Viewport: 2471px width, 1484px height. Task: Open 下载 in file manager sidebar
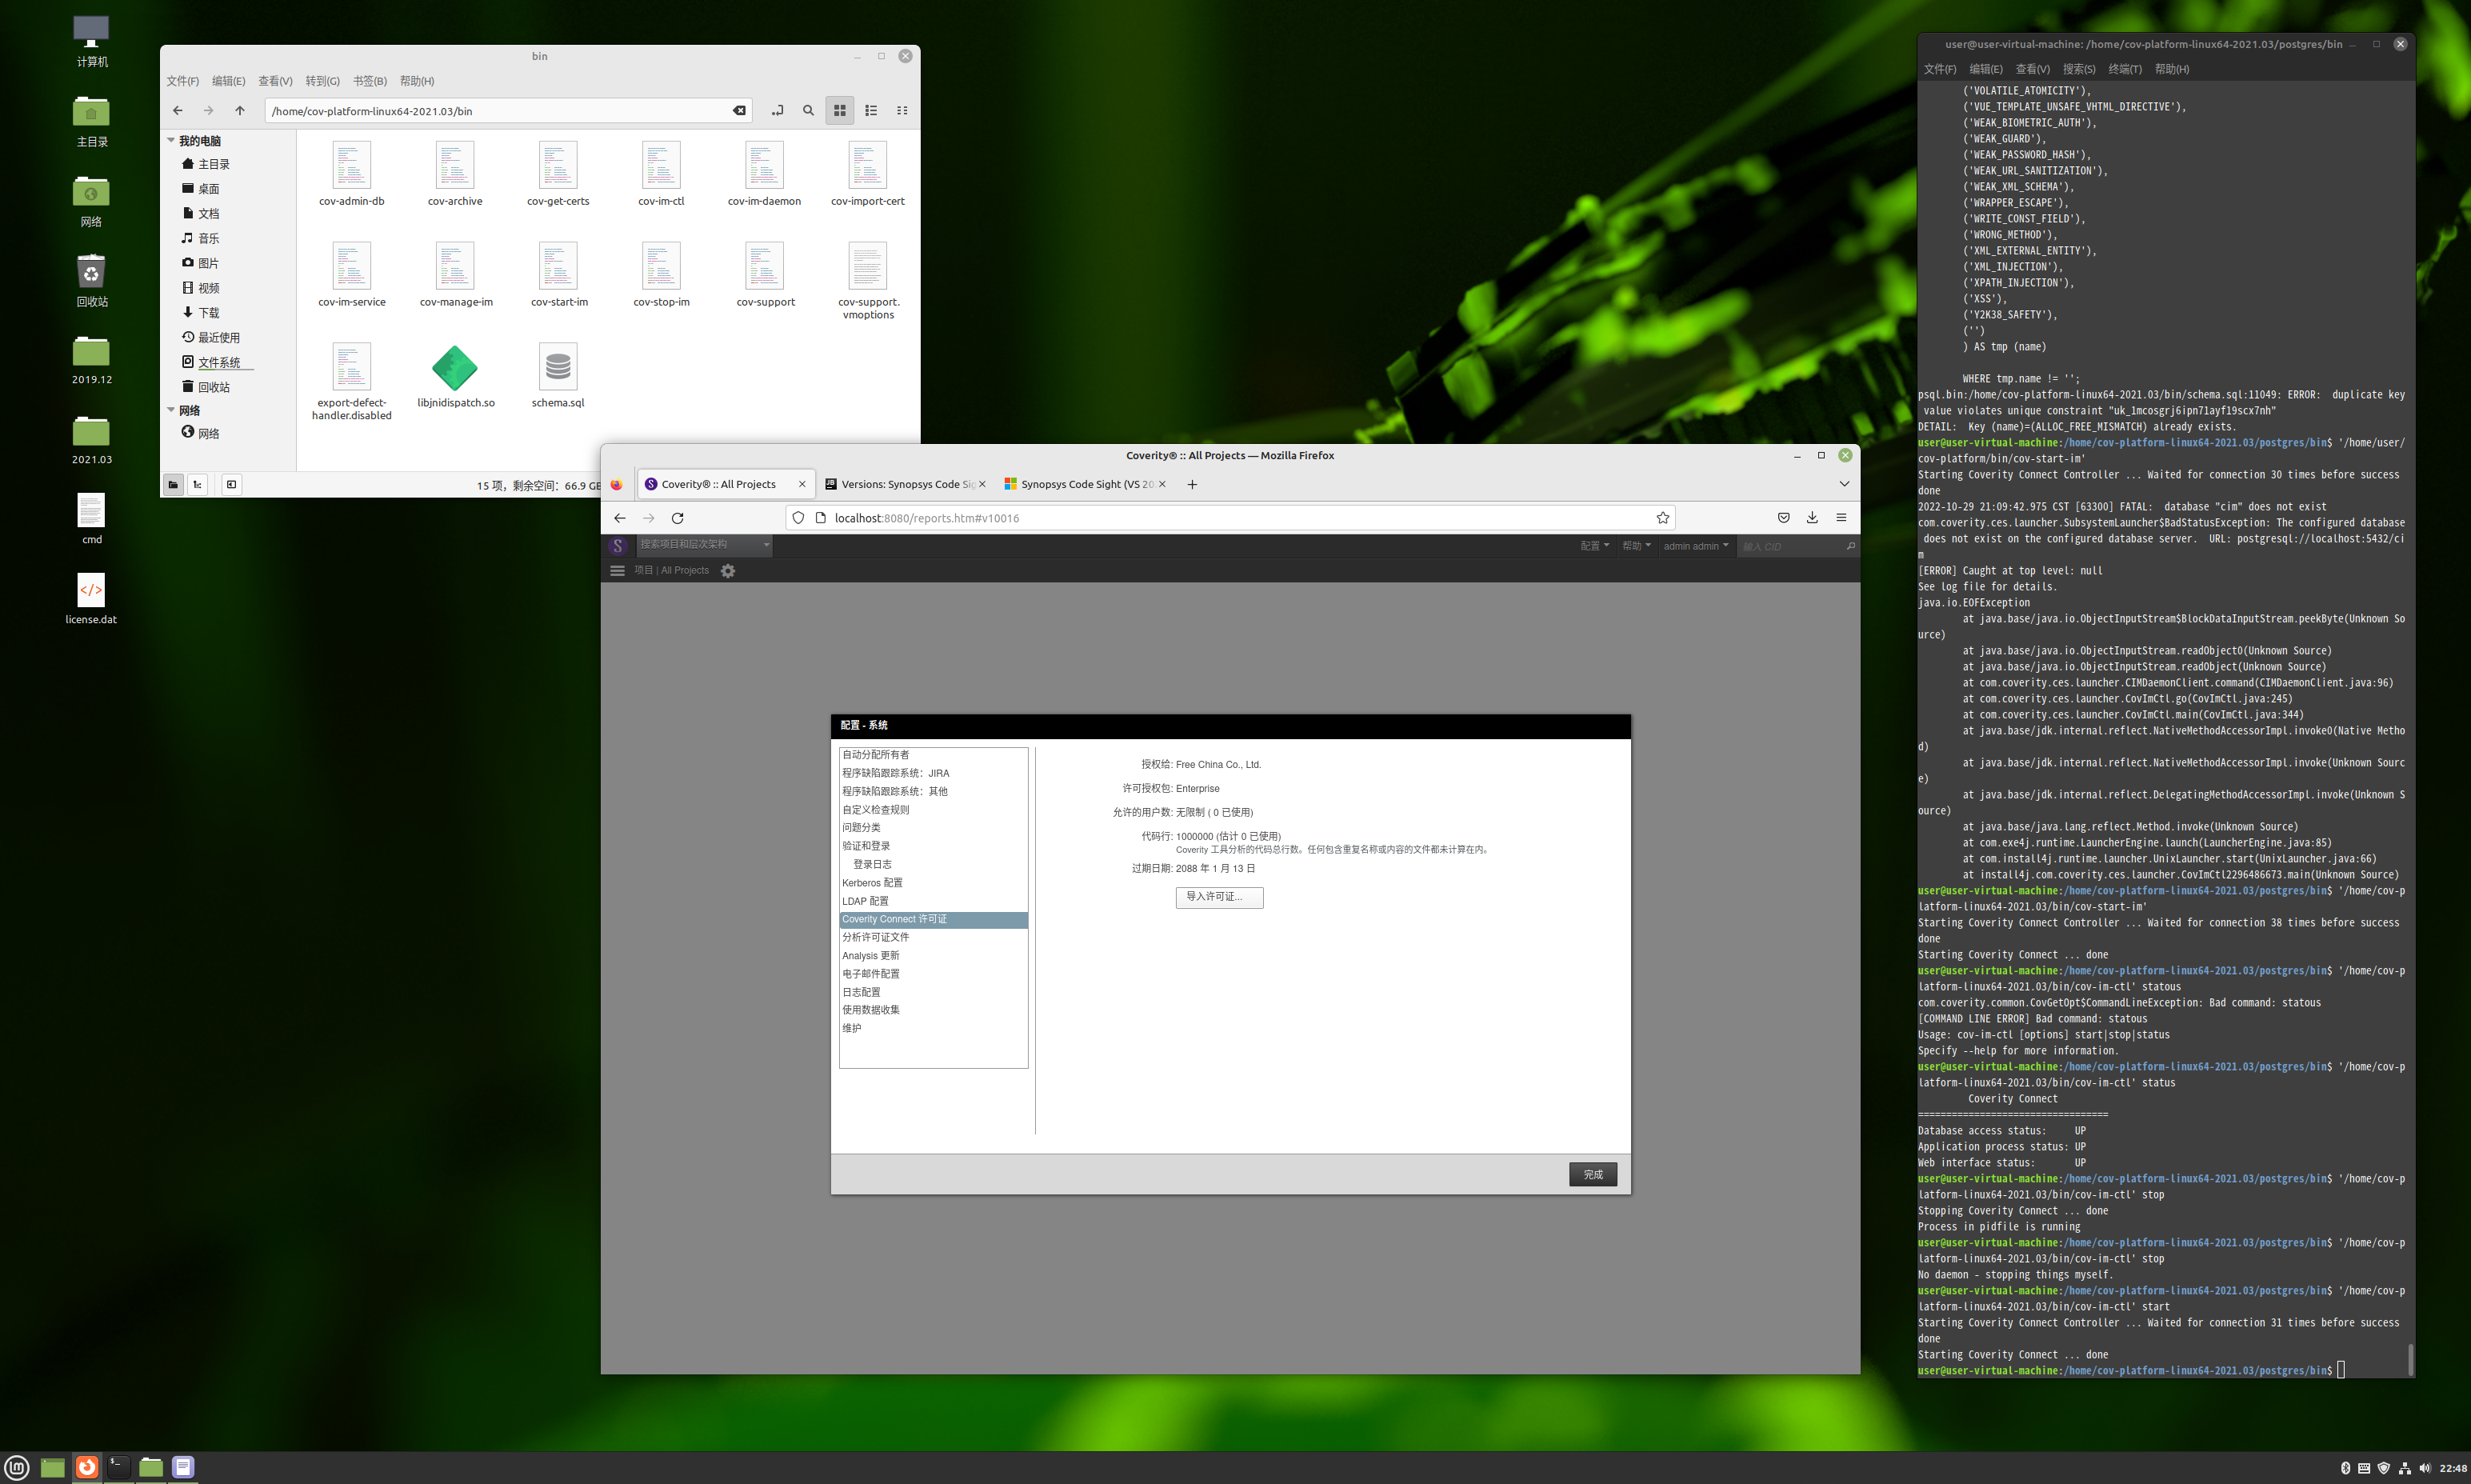208,313
